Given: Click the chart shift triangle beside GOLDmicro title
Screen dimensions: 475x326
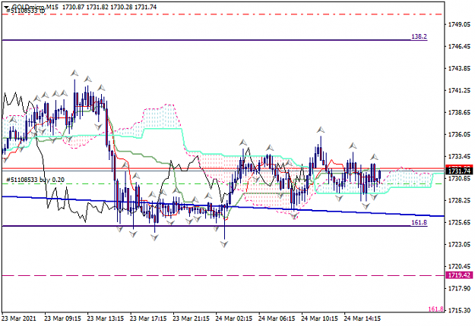Looking at the screenshot, I should [6, 7].
